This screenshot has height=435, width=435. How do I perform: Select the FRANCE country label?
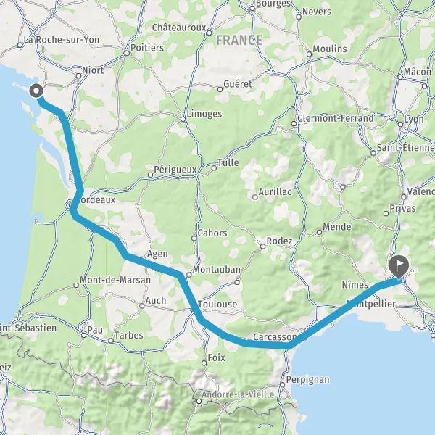coord(239,40)
